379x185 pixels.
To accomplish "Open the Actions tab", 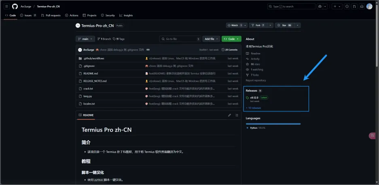I will pos(72,15).
